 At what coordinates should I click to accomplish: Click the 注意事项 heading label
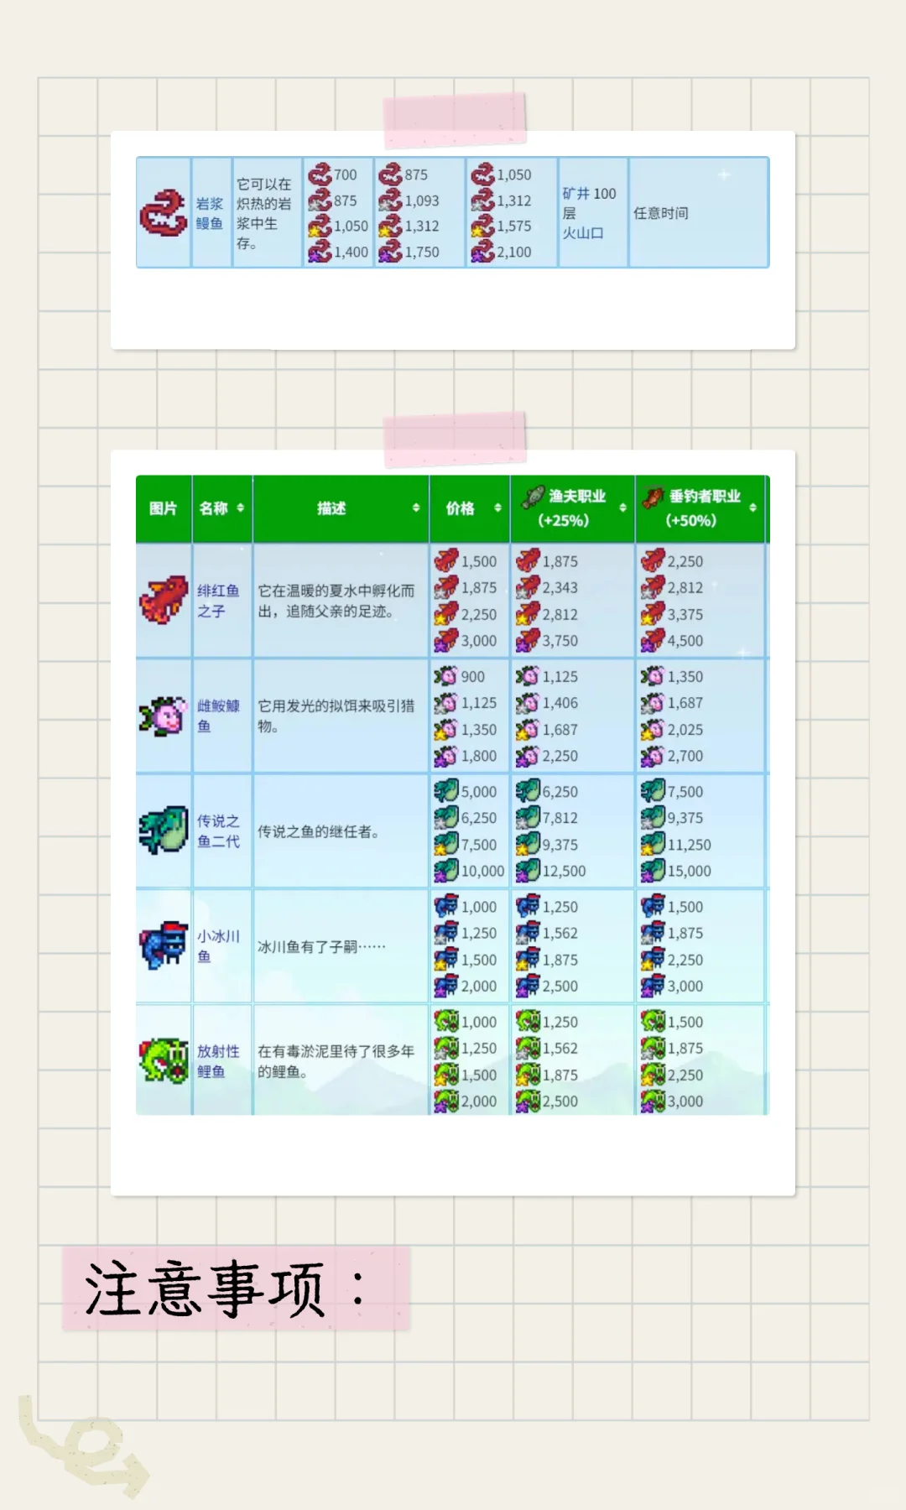pyautogui.click(x=225, y=1289)
